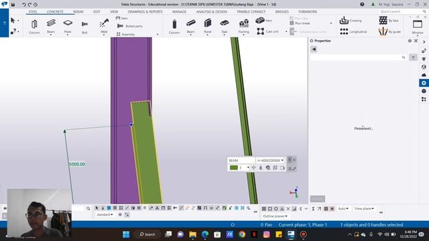
Task: Open the standard selection filter dropdown
Action: [x=105, y=214]
